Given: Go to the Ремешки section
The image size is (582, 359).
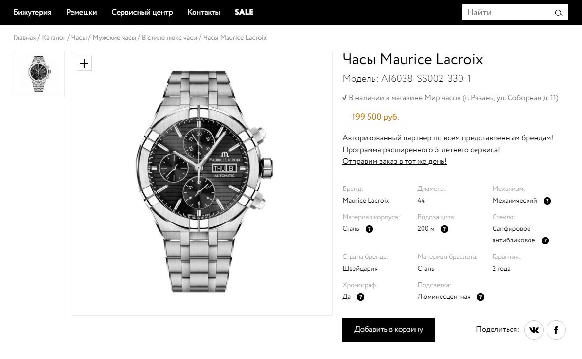Looking at the screenshot, I should click(81, 12).
